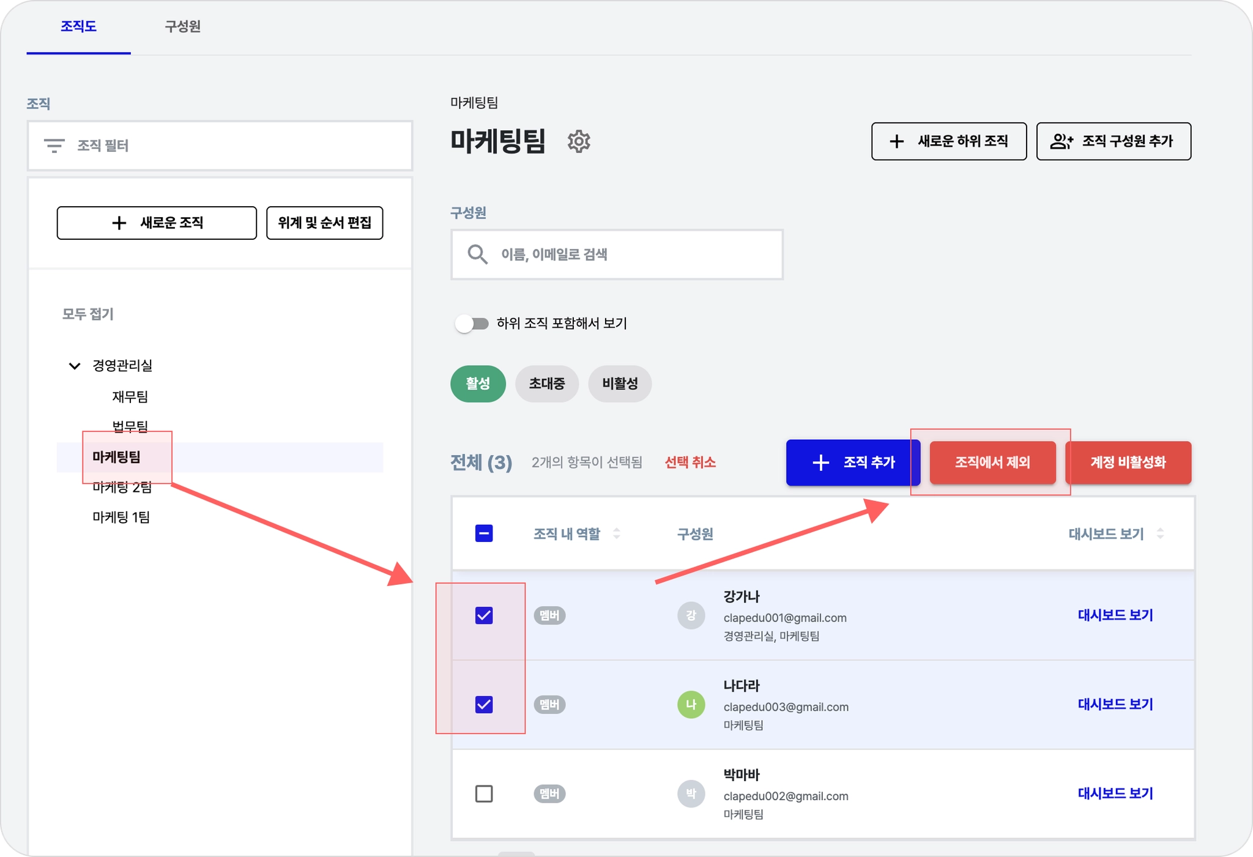
Task: Click the magnifier icon in member search
Action: click(477, 254)
